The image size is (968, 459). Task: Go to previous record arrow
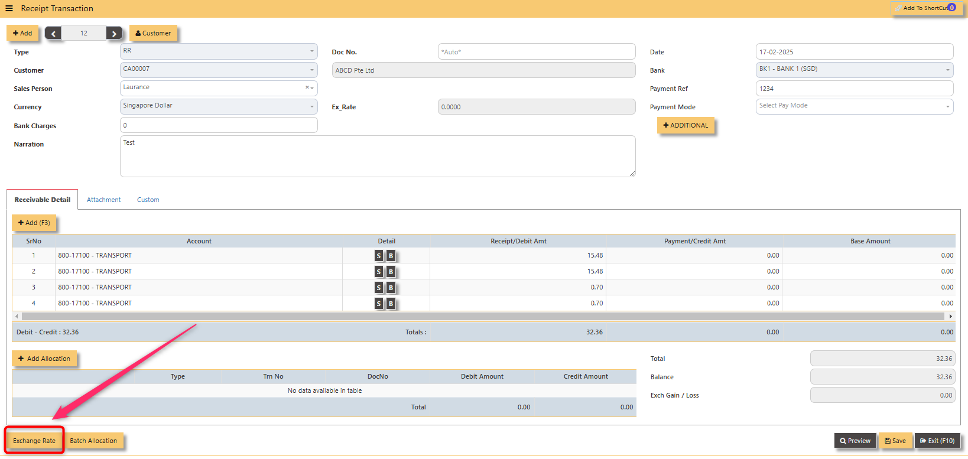pos(53,34)
